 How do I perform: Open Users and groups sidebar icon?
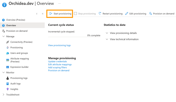(x=7, y=53)
